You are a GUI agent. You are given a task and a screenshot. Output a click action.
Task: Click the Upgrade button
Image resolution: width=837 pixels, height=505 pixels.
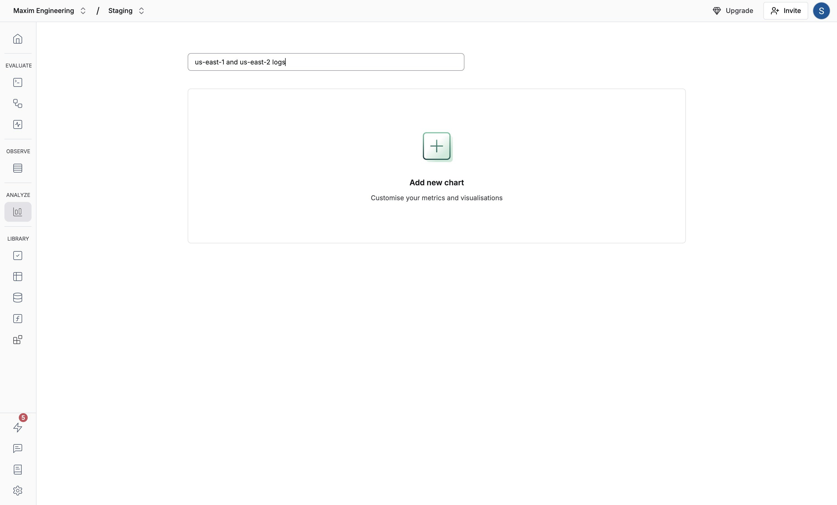733,11
